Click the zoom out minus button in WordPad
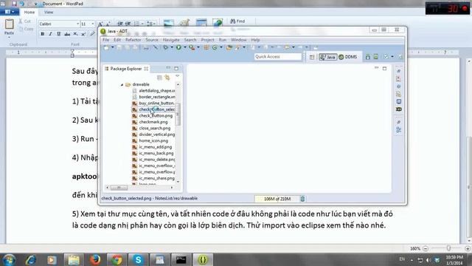 point(426,248)
